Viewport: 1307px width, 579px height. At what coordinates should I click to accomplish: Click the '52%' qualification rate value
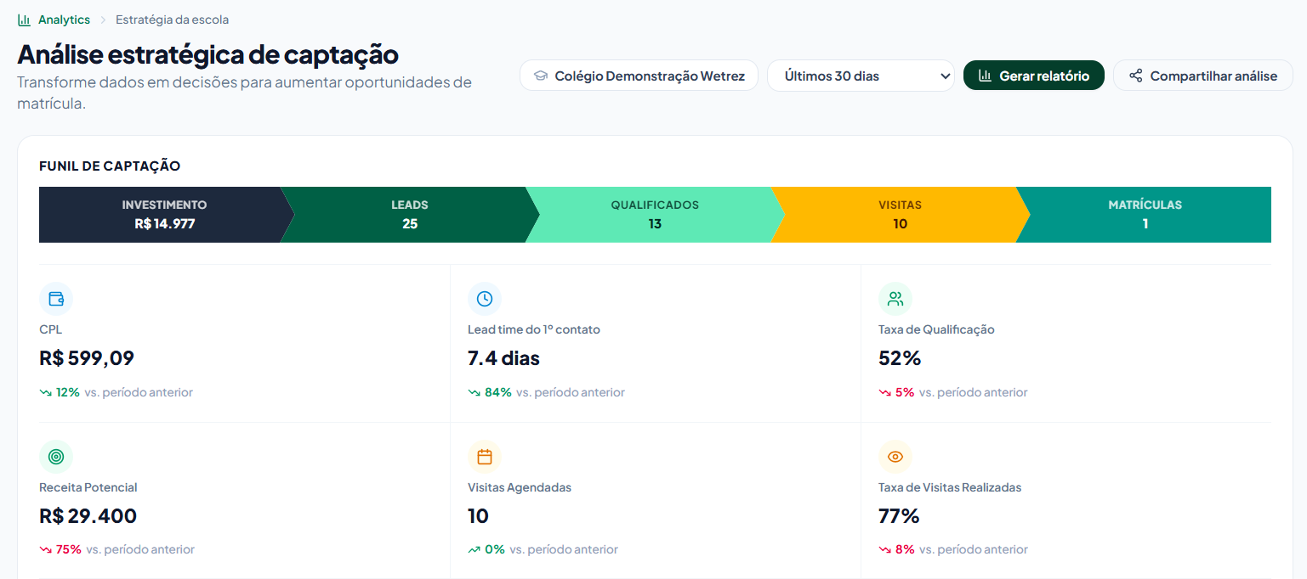click(900, 358)
